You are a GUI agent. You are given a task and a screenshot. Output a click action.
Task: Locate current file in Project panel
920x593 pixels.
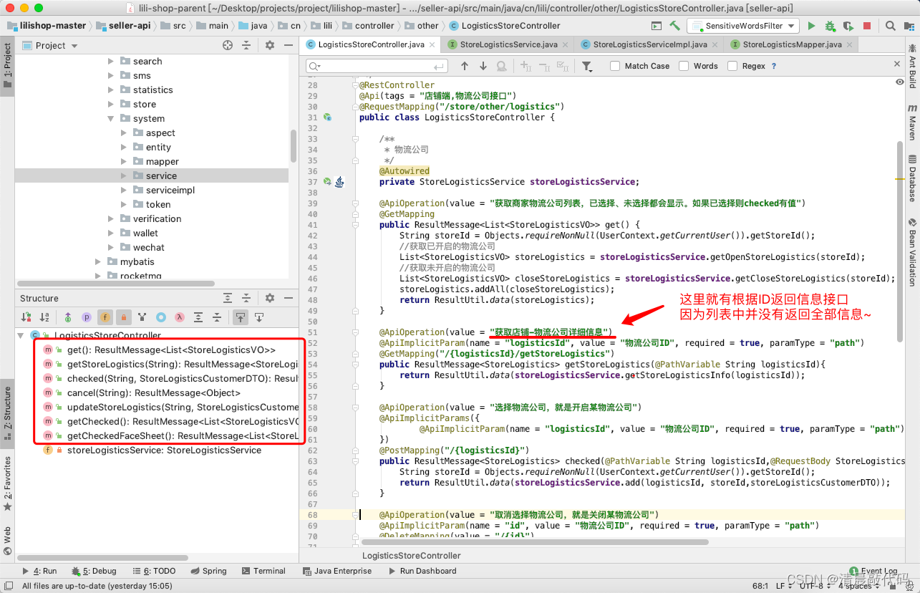pyautogui.click(x=228, y=45)
